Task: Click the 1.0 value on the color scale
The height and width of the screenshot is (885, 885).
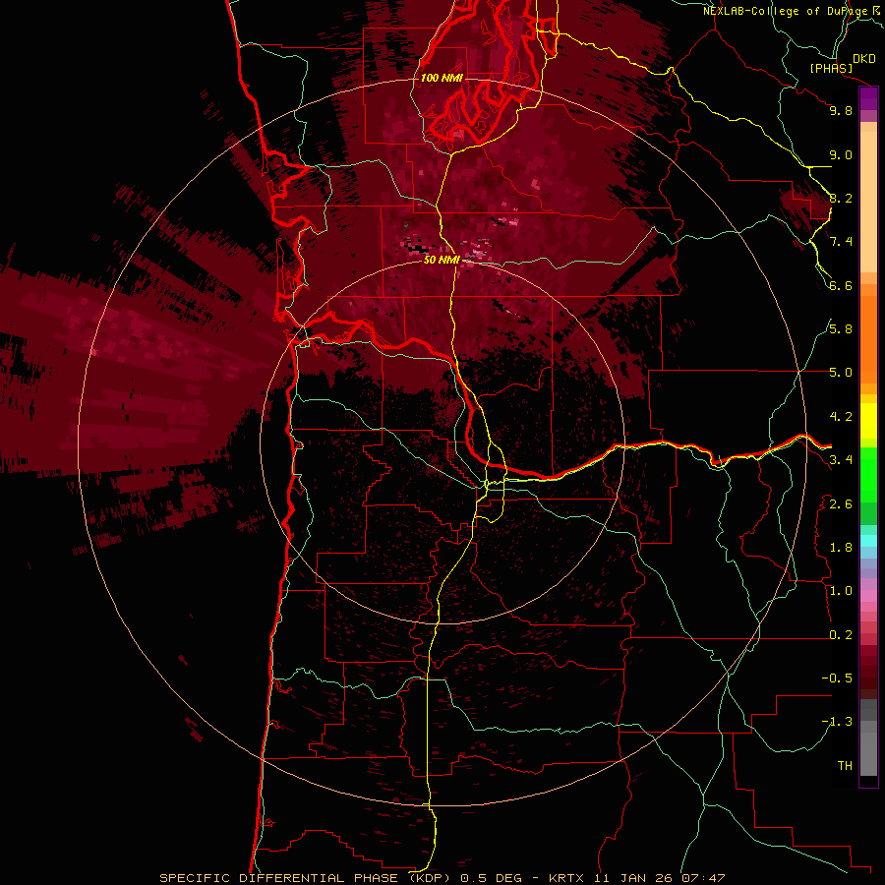Action: tap(841, 591)
